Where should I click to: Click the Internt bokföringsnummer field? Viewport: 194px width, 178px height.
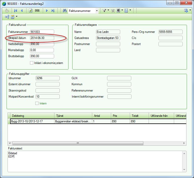pos(119,97)
